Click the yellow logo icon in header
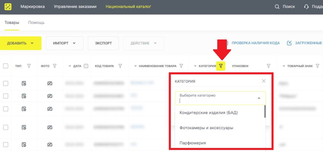This screenshot has width=323, height=152. click(8, 7)
